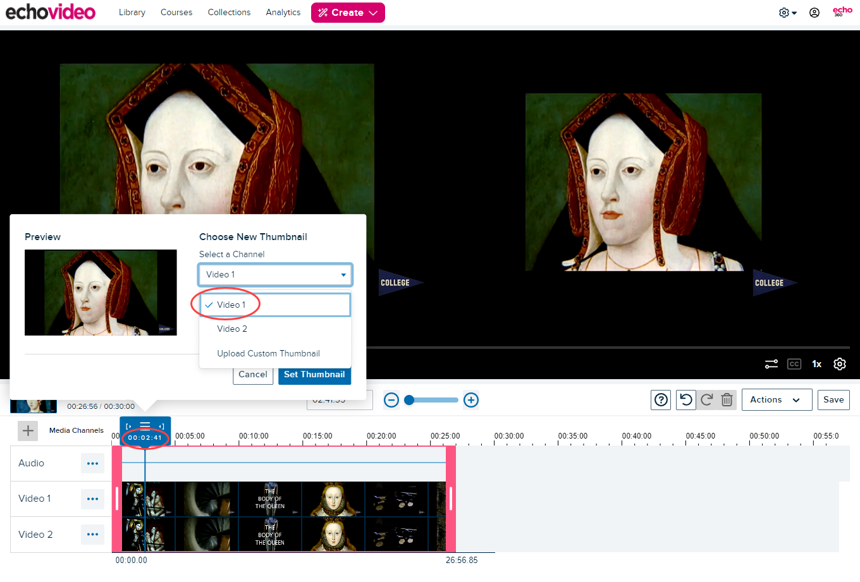The height and width of the screenshot is (582, 860).
Task: Go to the Library section
Action: 132,12
